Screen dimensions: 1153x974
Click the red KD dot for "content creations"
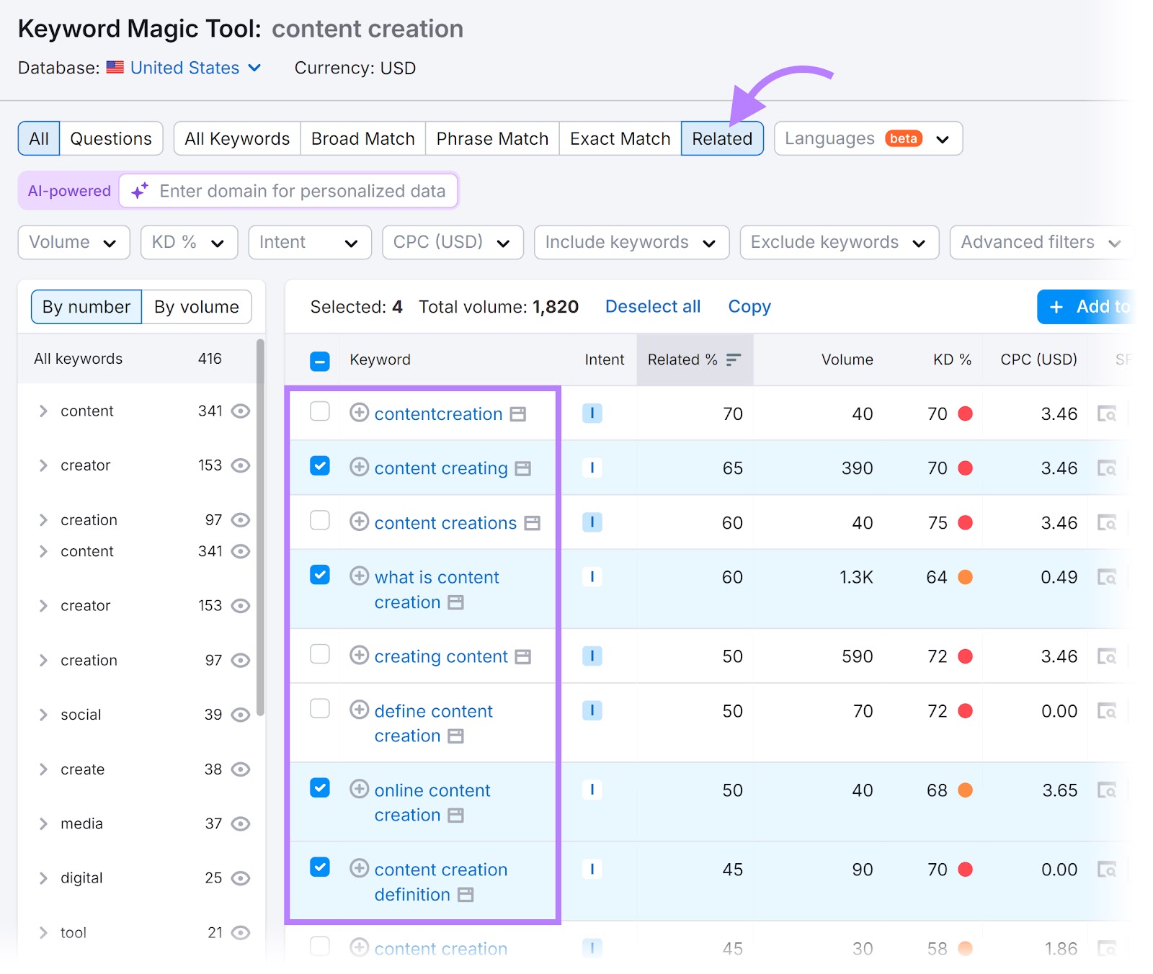[965, 522]
